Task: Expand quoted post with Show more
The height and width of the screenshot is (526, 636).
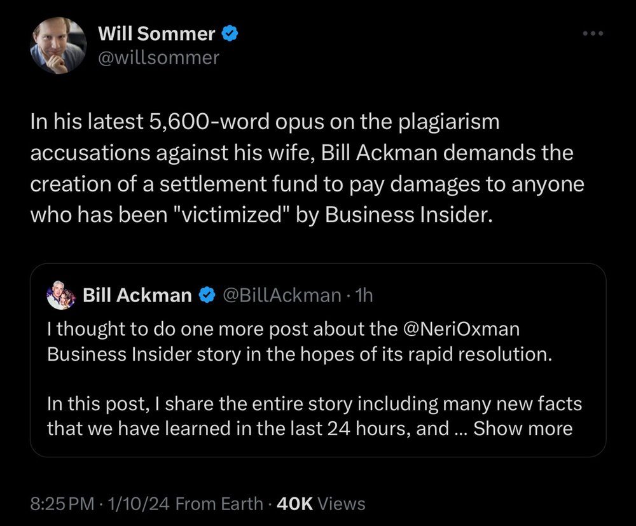Action: click(523, 428)
